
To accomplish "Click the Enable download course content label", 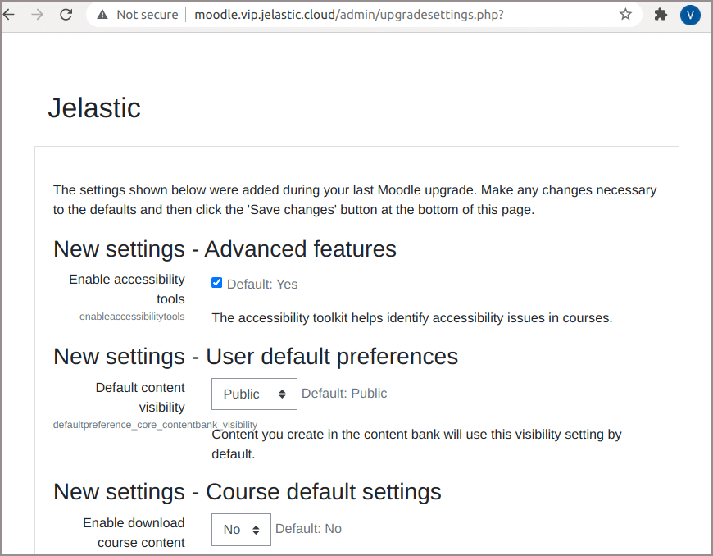I will point(134,532).
